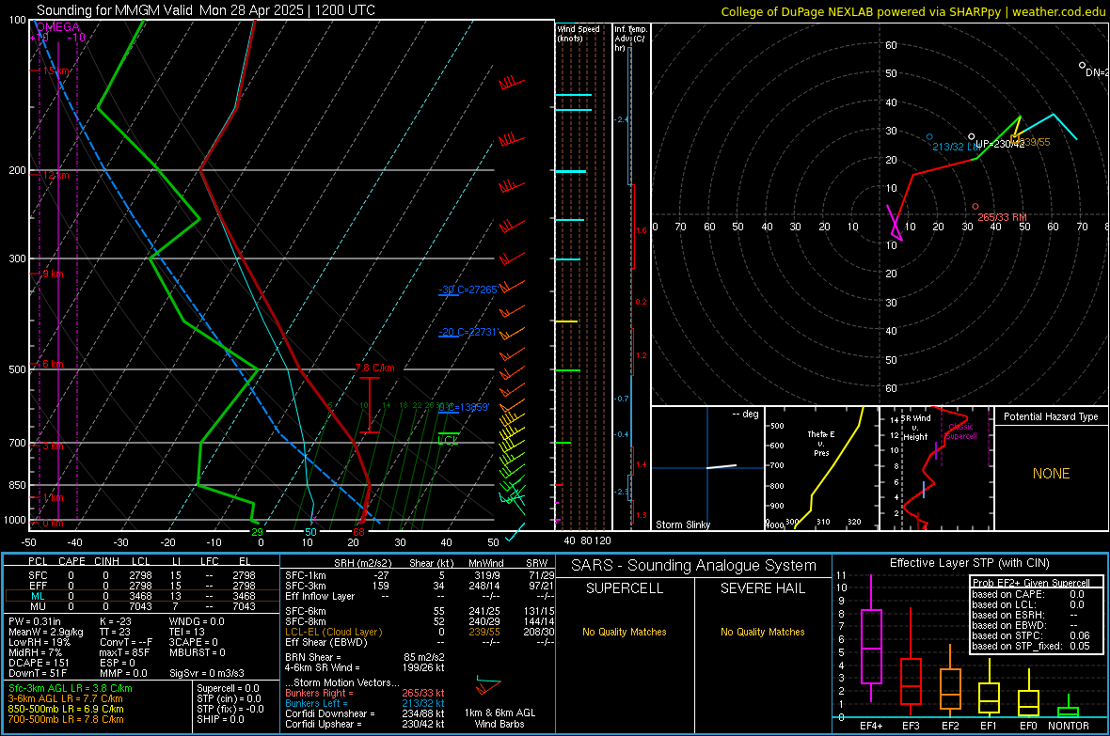Click the '15 km' height marker
The width and height of the screenshot is (1110, 736).
point(55,70)
